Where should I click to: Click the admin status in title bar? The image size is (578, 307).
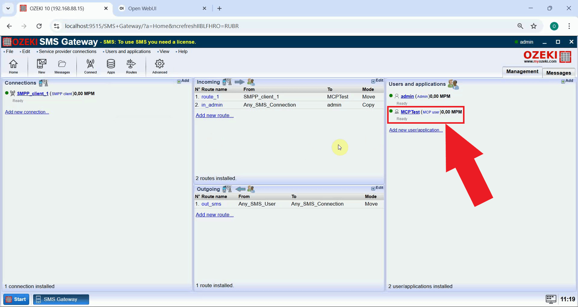pyautogui.click(x=524, y=42)
